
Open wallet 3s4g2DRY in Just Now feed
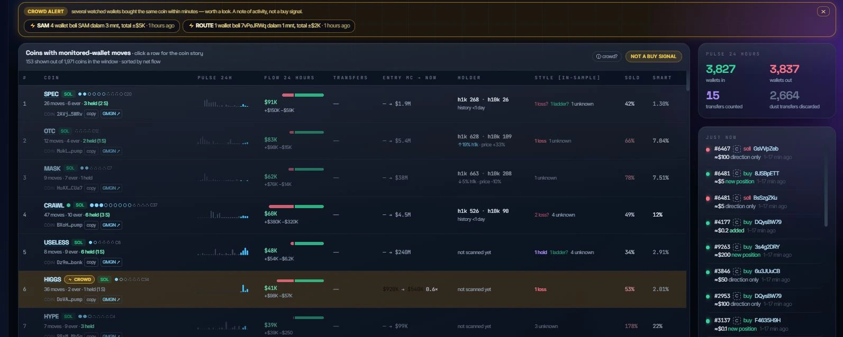point(767,247)
